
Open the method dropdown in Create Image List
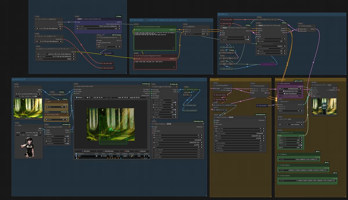(x=57, y=139)
